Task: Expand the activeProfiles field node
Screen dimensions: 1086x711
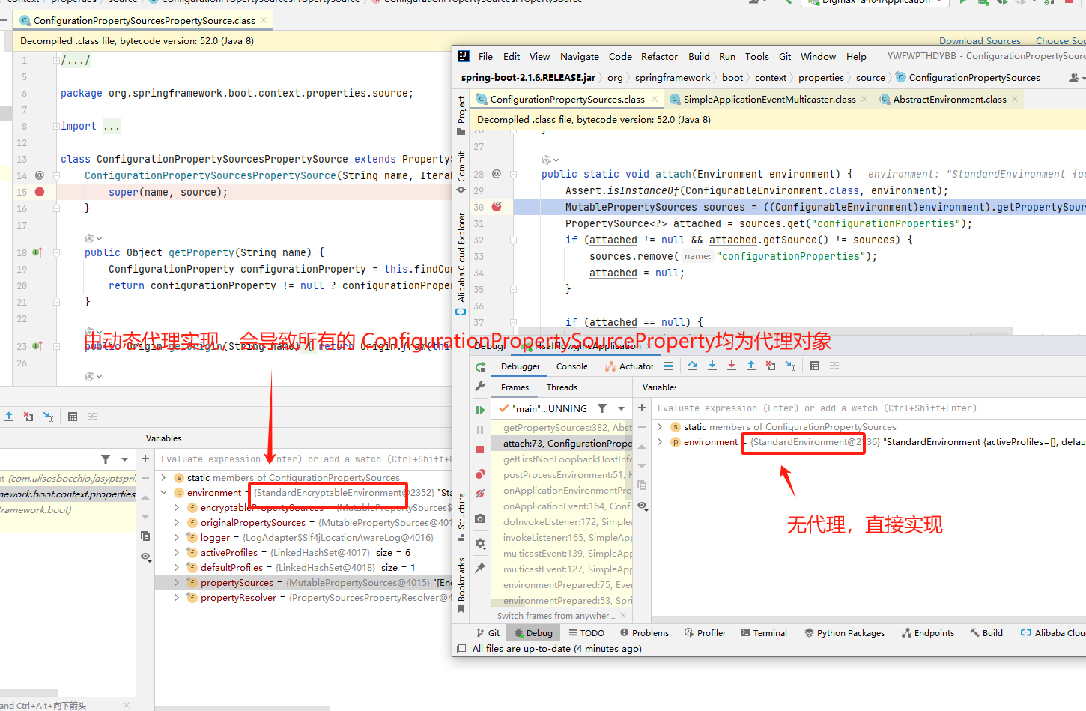Action: pos(177,553)
